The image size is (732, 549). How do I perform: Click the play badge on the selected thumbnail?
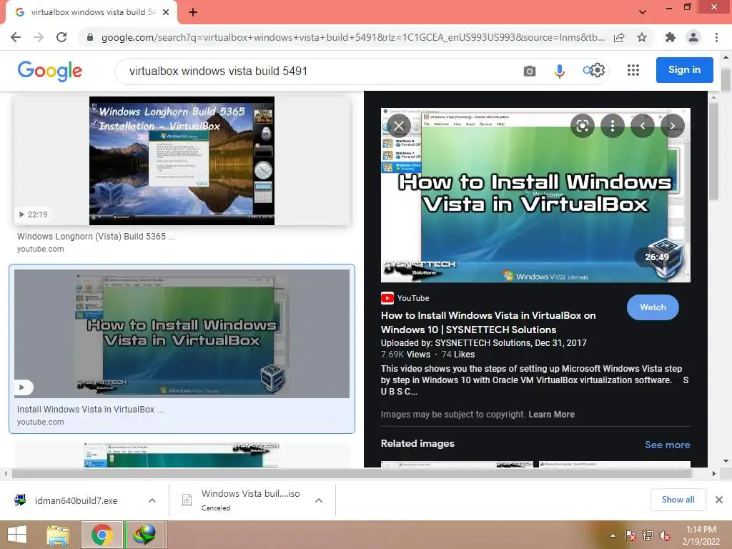[x=22, y=387]
